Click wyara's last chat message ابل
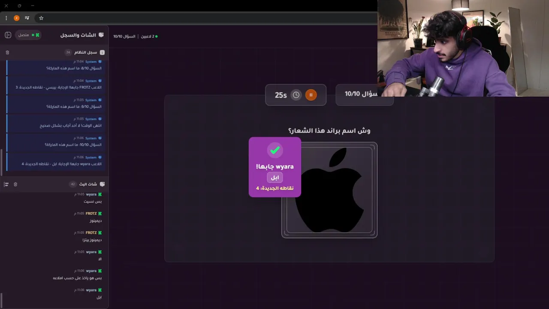The height and width of the screenshot is (309, 549). pyautogui.click(x=99, y=297)
